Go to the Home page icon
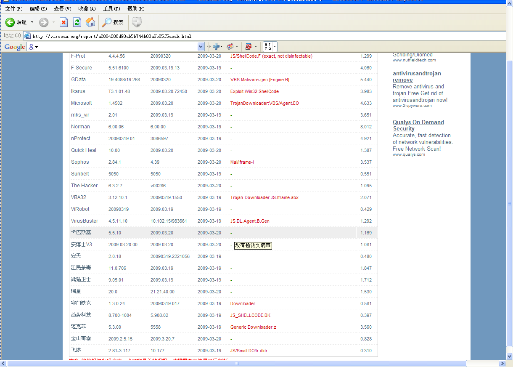513x367 pixels. [x=90, y=22]
